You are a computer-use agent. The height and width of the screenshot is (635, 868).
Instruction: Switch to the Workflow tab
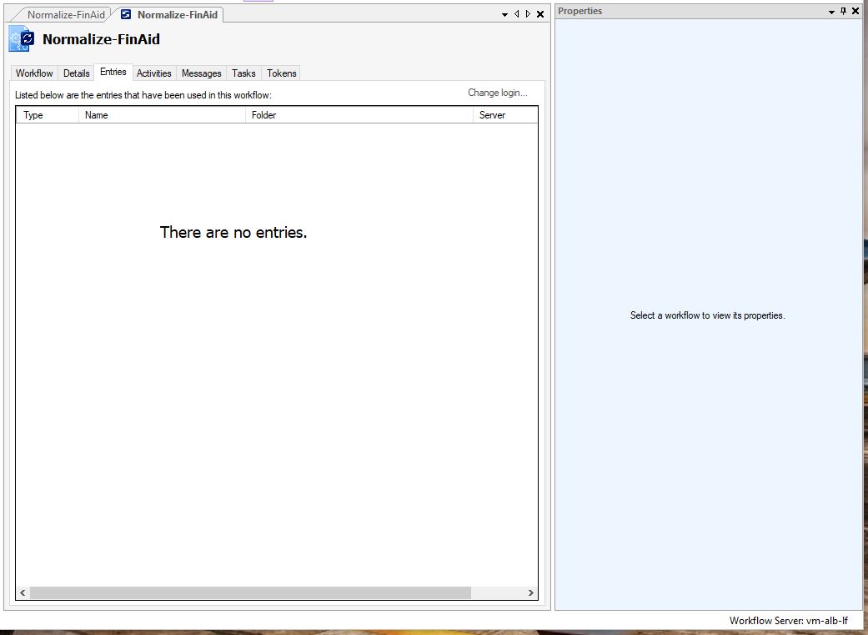pyautogui.click(x=34, y=73)
